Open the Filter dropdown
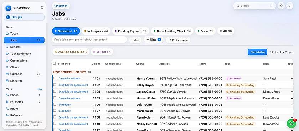This screenshot has height=131, width=299. coord(154,40)
